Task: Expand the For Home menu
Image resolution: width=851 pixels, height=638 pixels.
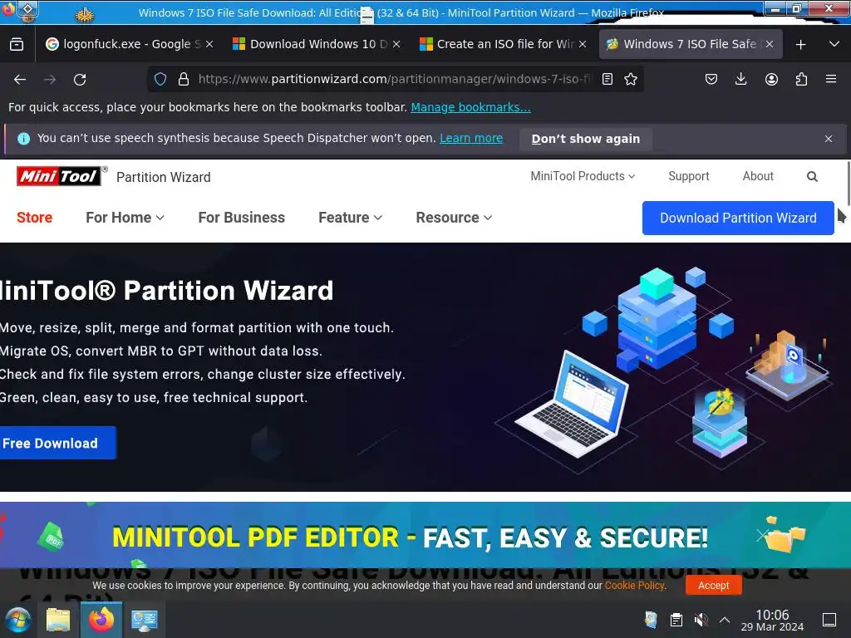Action: click(x=125, y=218)
